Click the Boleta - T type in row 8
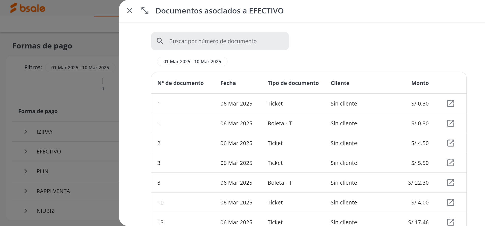485x226 pixels. [x=280, y=183]
